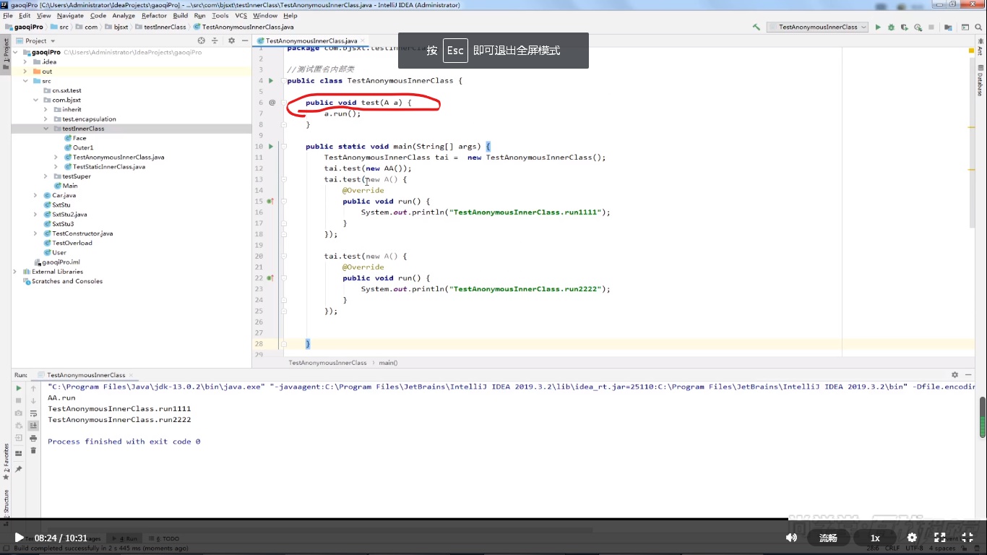Expand the .idea folder
Screen dimensions: 987x555
[26, 61]
